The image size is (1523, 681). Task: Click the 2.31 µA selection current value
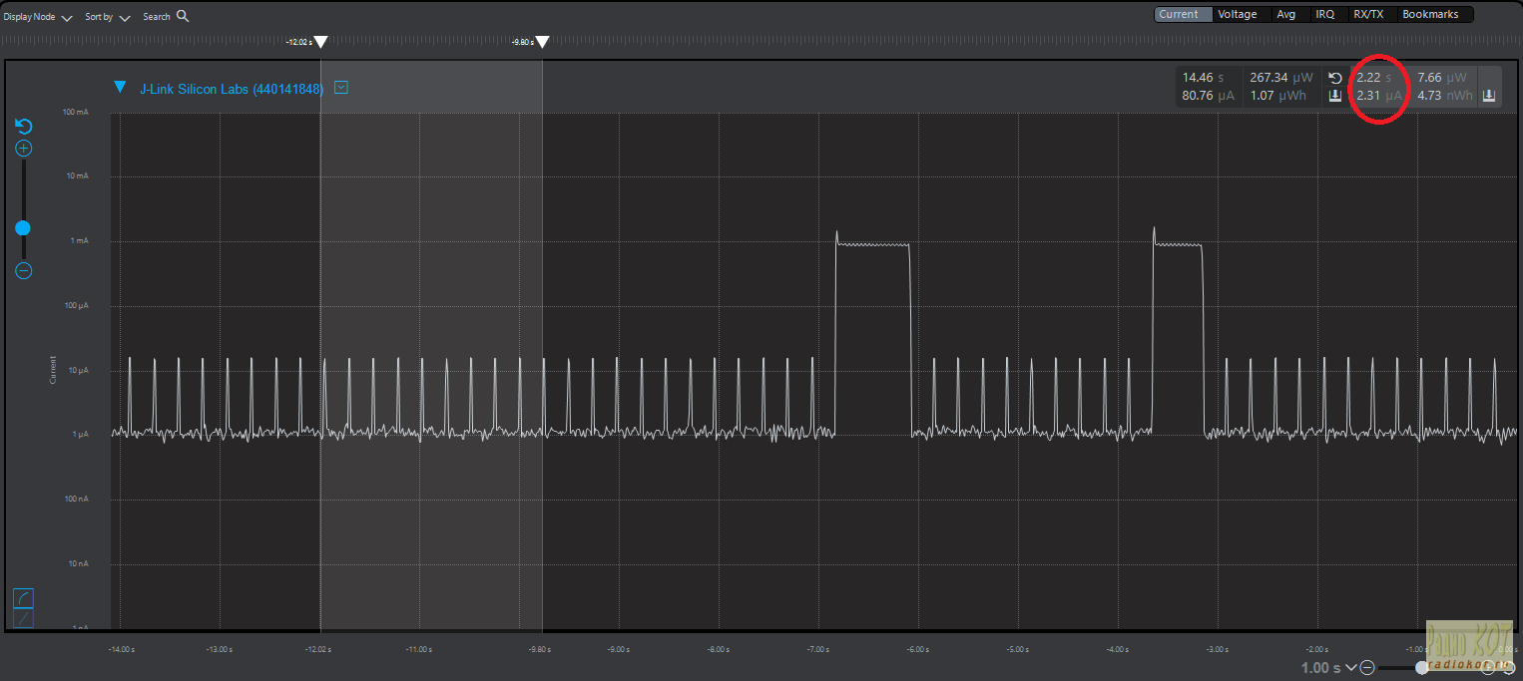point(1379,97)
